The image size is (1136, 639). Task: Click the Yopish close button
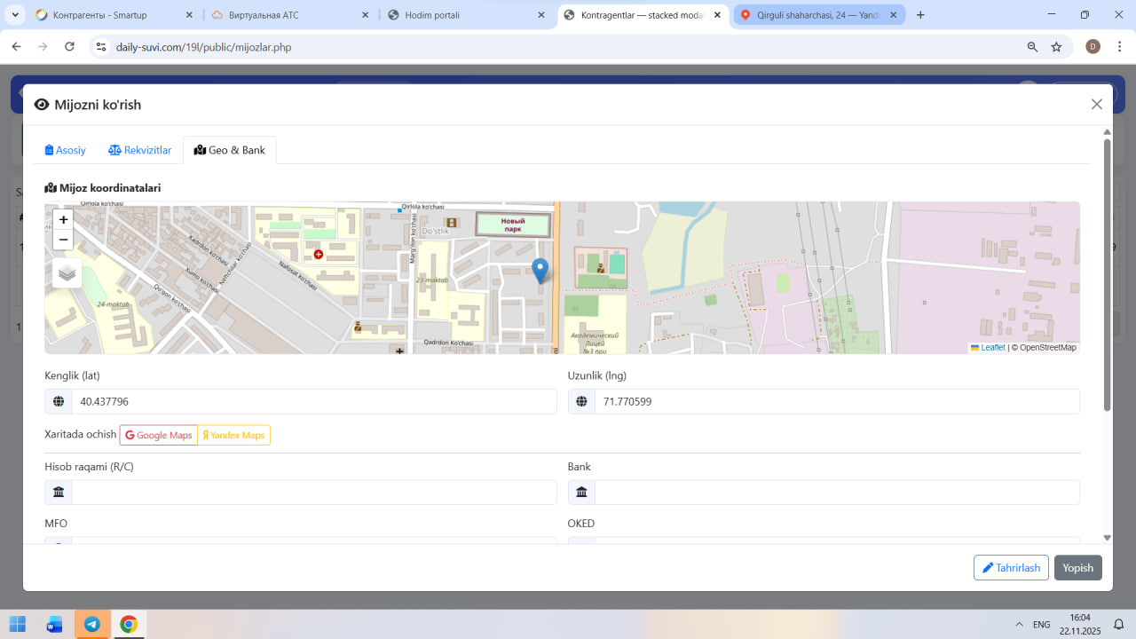pyautogui.click(x=1077, y=568)
